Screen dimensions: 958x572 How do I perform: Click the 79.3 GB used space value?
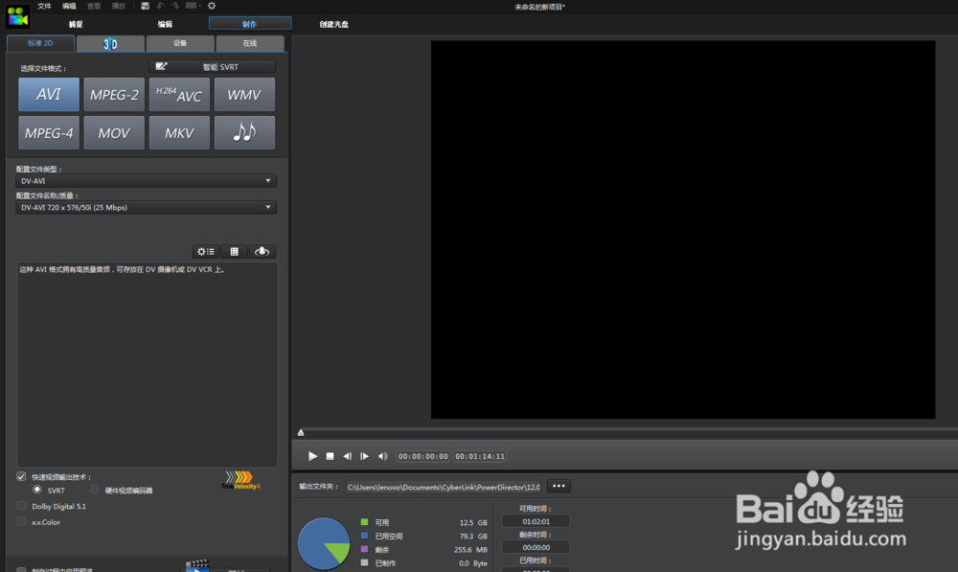[x=473, y=536]
